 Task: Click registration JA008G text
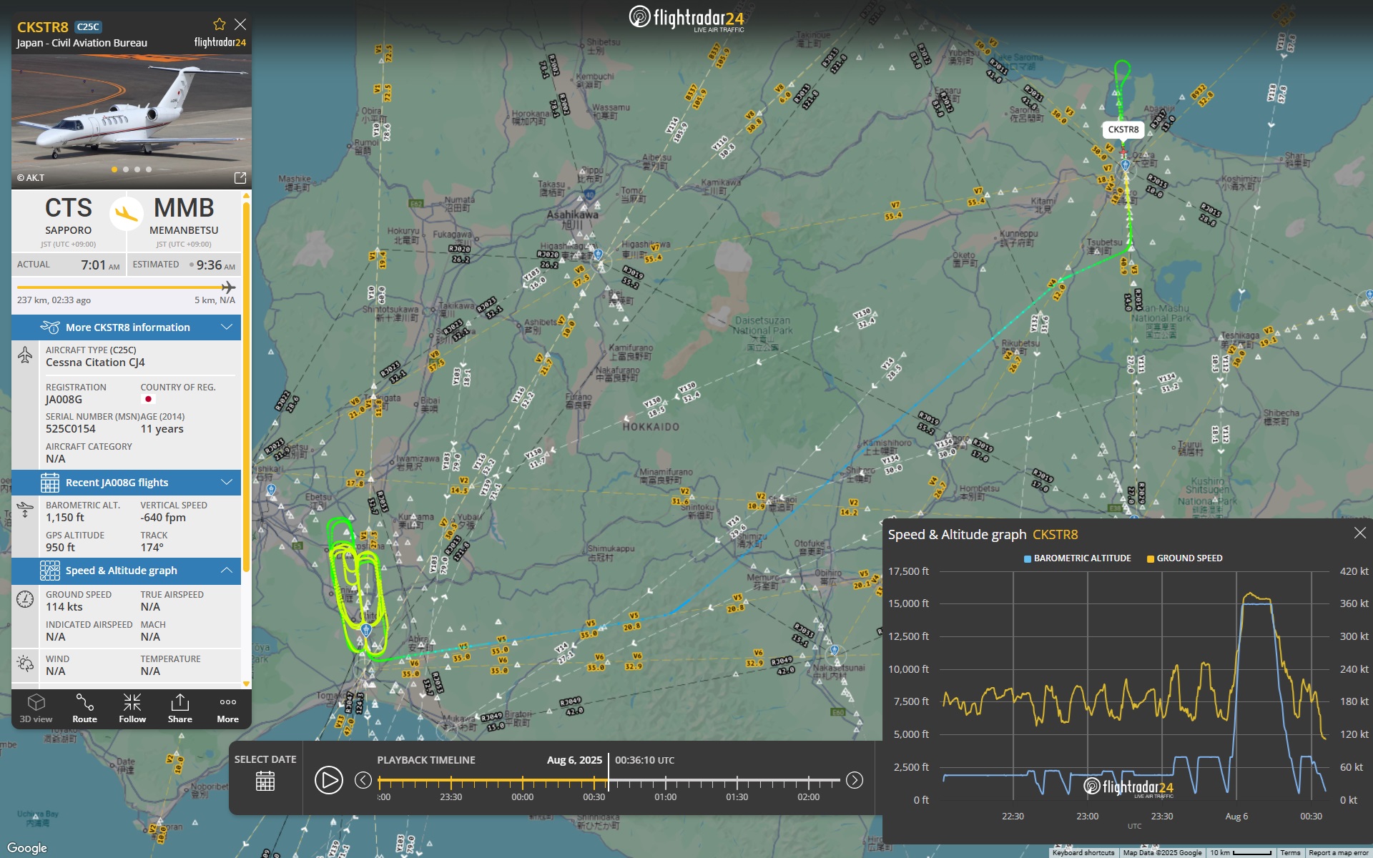point(64,400)
